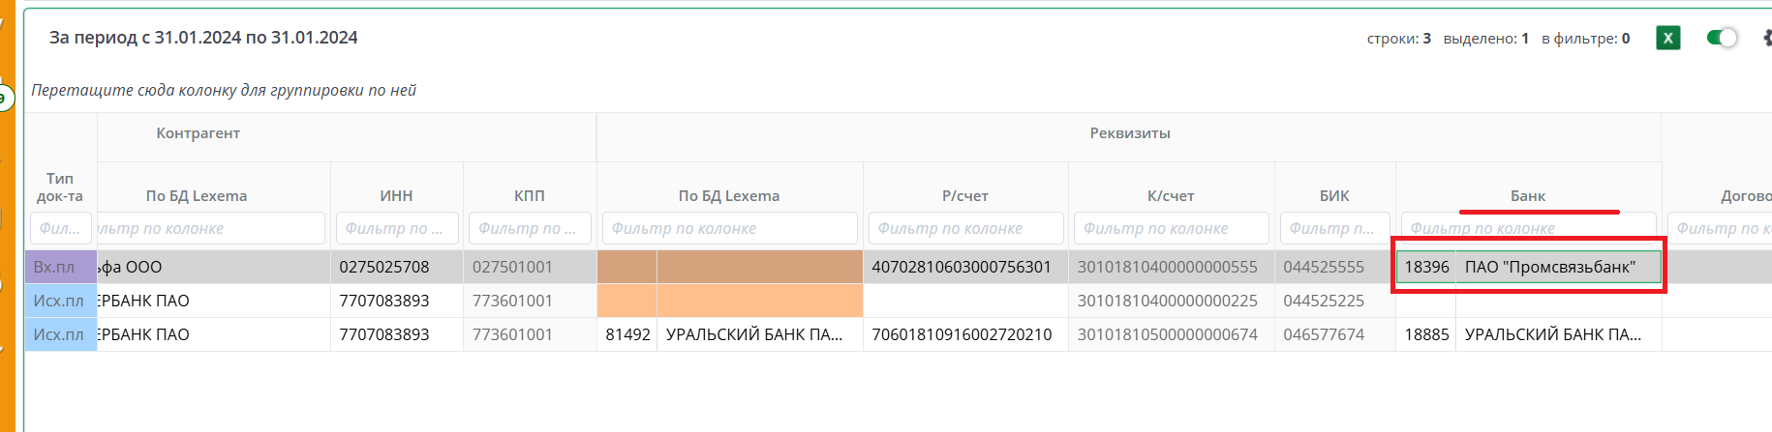Export the table to Excel
The image size is (1772, 432).
[1667, 38]
